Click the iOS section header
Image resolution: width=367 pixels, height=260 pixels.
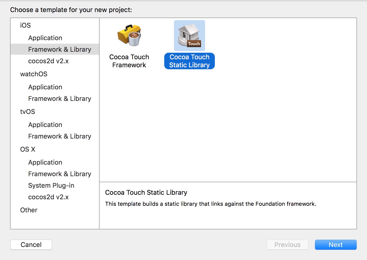coord(25,25)
